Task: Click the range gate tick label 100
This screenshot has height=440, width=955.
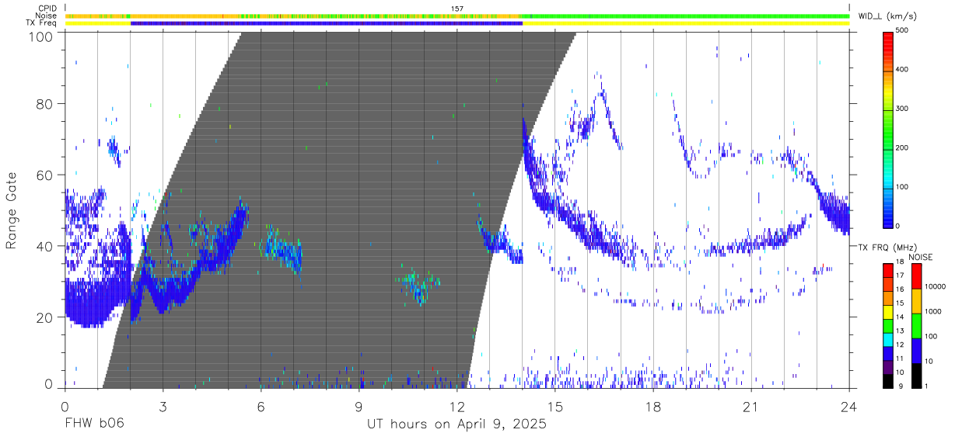Action: 41,36
